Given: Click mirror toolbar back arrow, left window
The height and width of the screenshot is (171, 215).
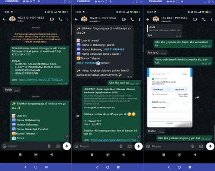Looking at the screenshot, I should [x=25, y=167].
